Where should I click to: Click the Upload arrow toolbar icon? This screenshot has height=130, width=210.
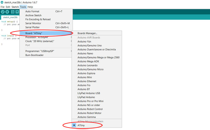point(7,12)
